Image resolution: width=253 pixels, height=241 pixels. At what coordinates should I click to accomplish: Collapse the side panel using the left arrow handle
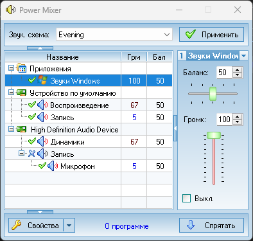(175, 129)
